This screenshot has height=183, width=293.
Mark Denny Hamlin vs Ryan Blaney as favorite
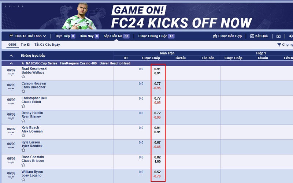click(23, 121)
